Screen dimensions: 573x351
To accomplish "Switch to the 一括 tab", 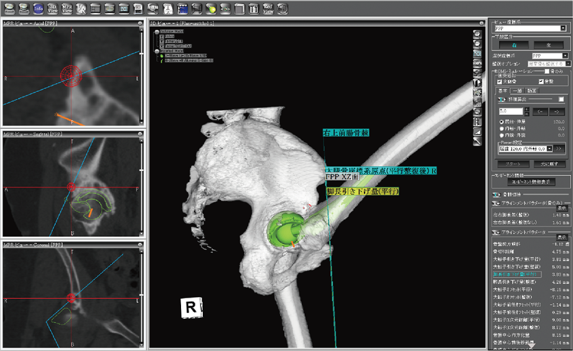I will 517,91.
